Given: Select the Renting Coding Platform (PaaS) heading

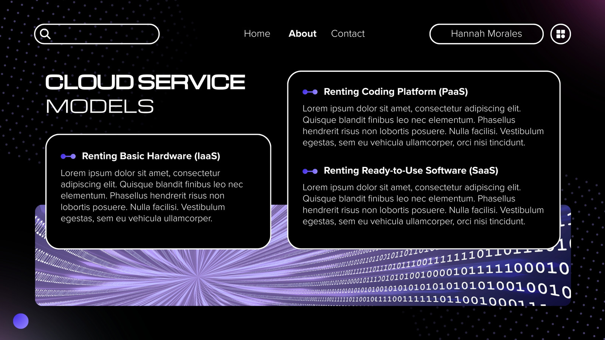Looking at the screenshot, I should 396,92.
